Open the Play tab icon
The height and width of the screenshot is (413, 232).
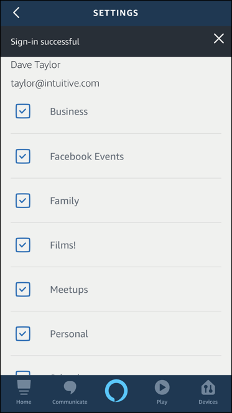pos(162,387)
